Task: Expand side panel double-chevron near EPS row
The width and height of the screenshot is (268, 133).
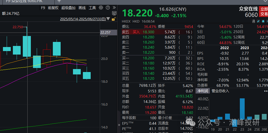Action: [119, 125]
